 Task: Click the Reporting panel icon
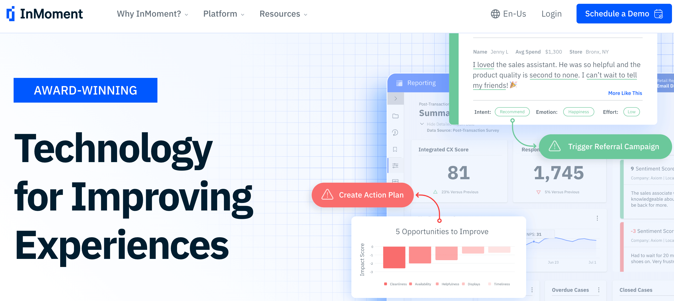(x=399, y=83)
